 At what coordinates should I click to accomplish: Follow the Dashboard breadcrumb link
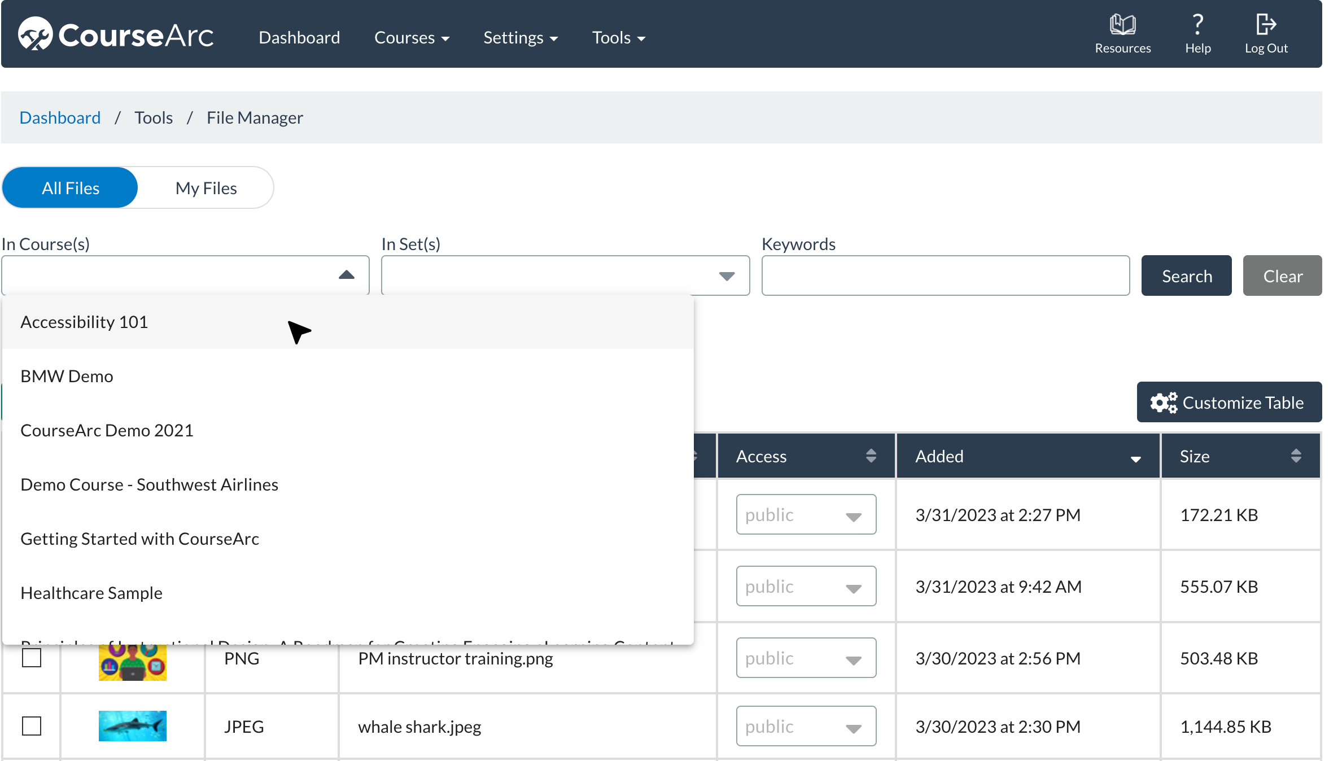point(60,117)
